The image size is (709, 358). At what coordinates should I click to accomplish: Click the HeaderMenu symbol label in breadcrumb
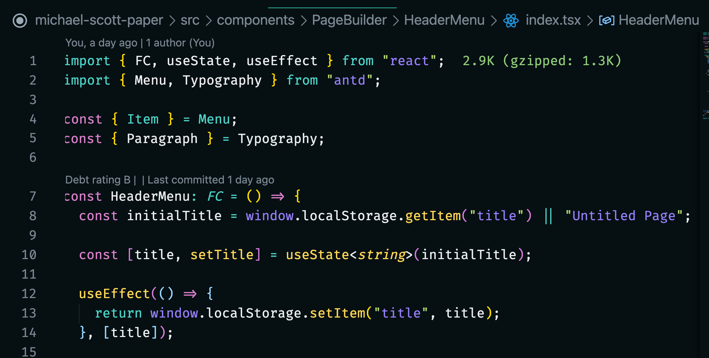pos(659,20)
